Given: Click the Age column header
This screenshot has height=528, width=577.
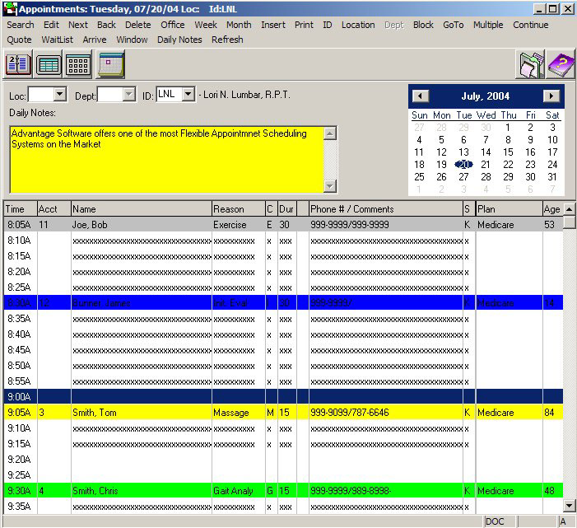Looking at the screenshot, I should coord(552,209).
